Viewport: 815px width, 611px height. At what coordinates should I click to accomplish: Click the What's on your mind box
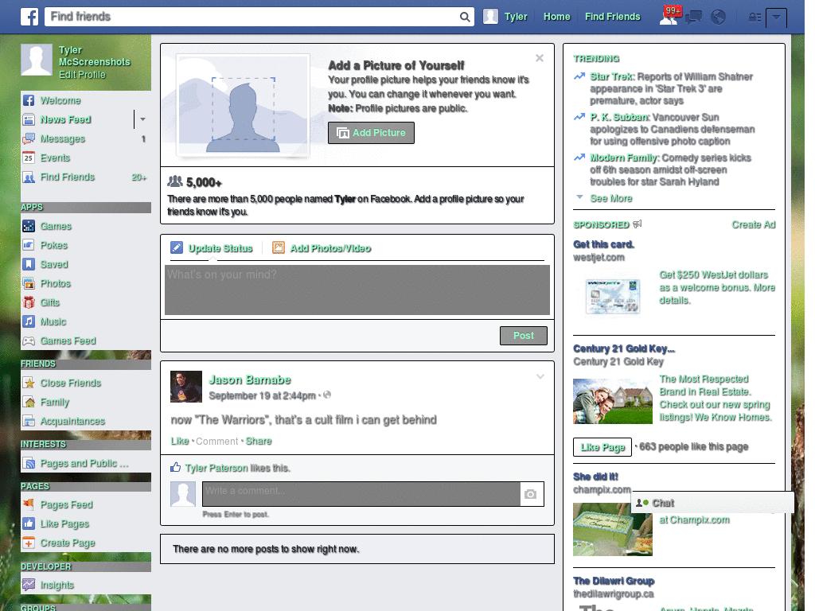coord(357,290)
